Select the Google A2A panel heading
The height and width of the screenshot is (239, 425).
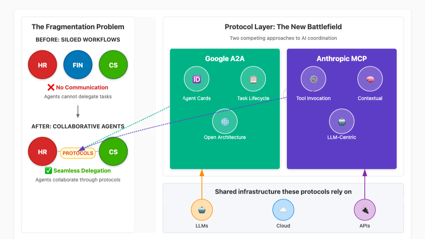pos(225,59)
